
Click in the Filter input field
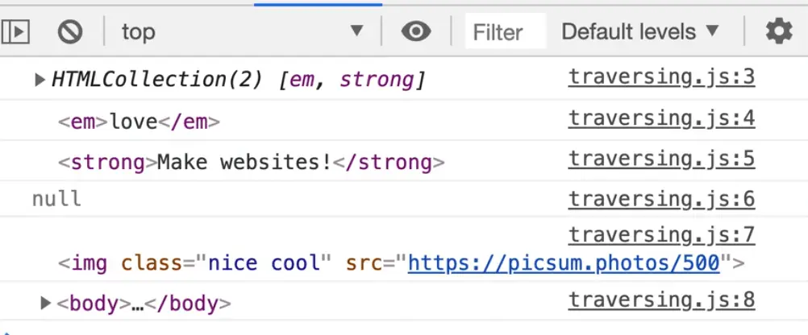(506, 32)
